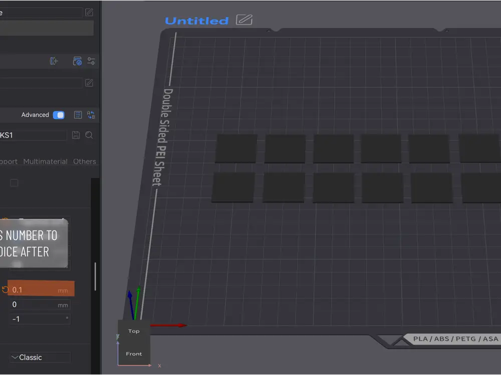Open the preset dropdown ending in KS1
The height and width of the screenshot is (375, 501).
[33, 135]
